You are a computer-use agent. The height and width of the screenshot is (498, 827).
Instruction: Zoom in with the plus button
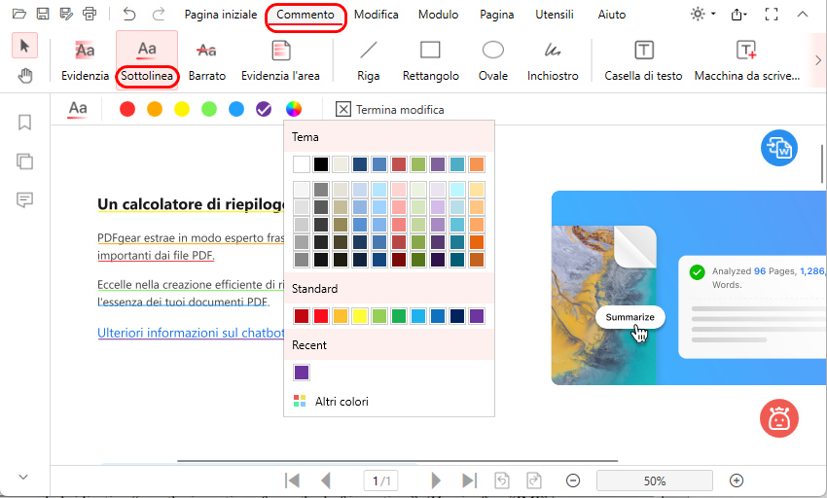coord(737,480)
